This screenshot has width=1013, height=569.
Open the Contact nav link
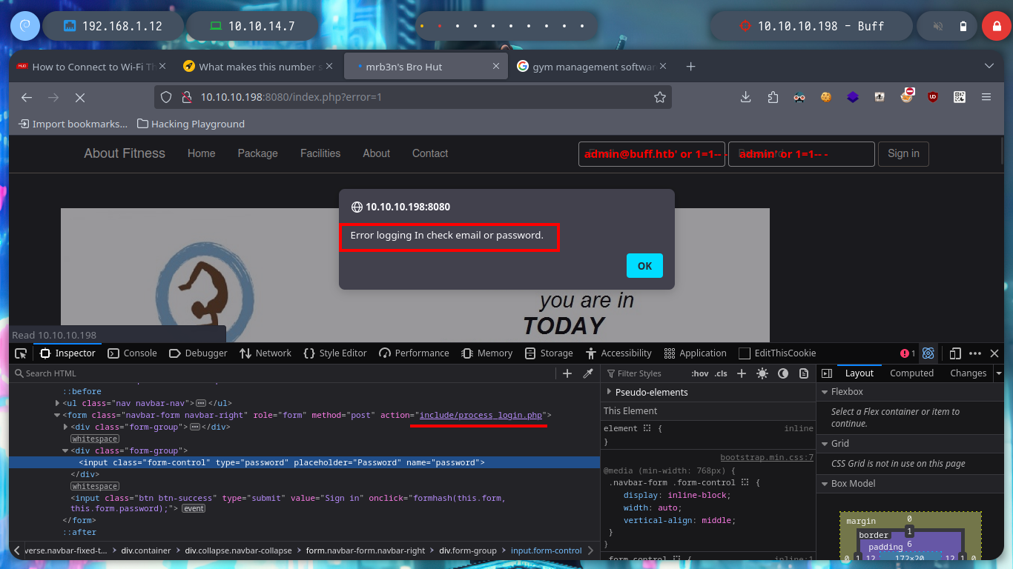[430, 153]
